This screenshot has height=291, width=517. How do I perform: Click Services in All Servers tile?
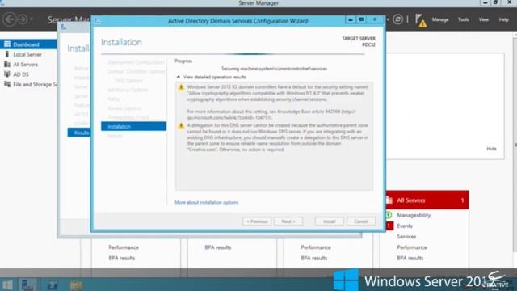pos(406,237)
